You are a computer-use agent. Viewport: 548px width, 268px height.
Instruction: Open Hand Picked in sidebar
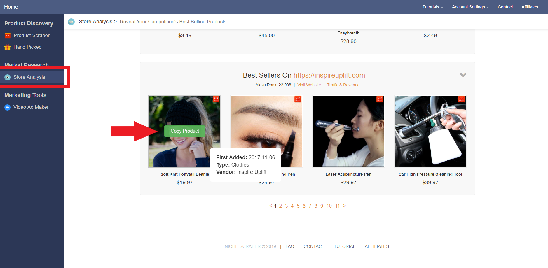(27, 47)
